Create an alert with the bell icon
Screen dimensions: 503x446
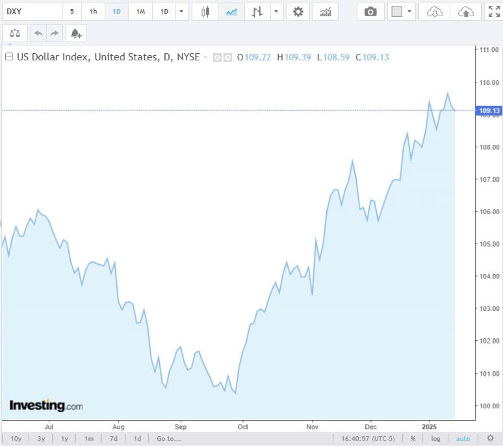[x=76, y=33]
